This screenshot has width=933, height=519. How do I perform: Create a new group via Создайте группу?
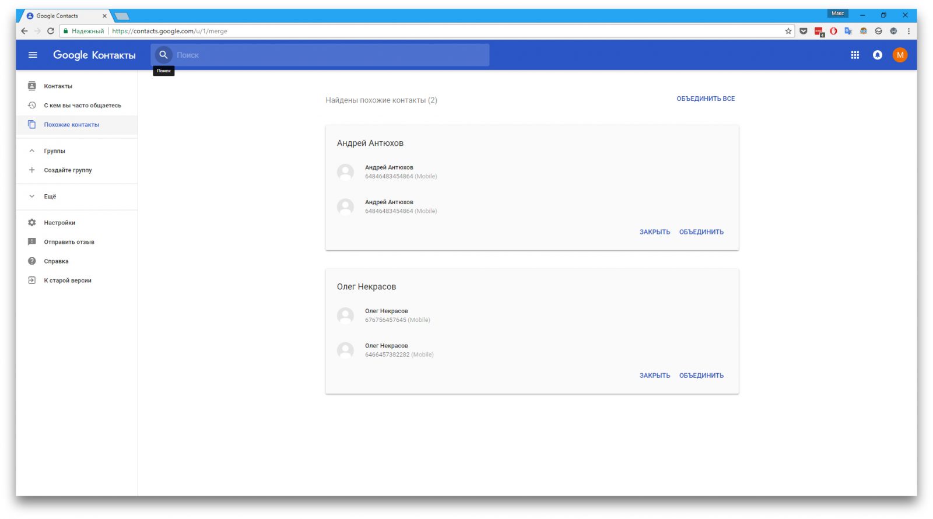click(68, 170)
